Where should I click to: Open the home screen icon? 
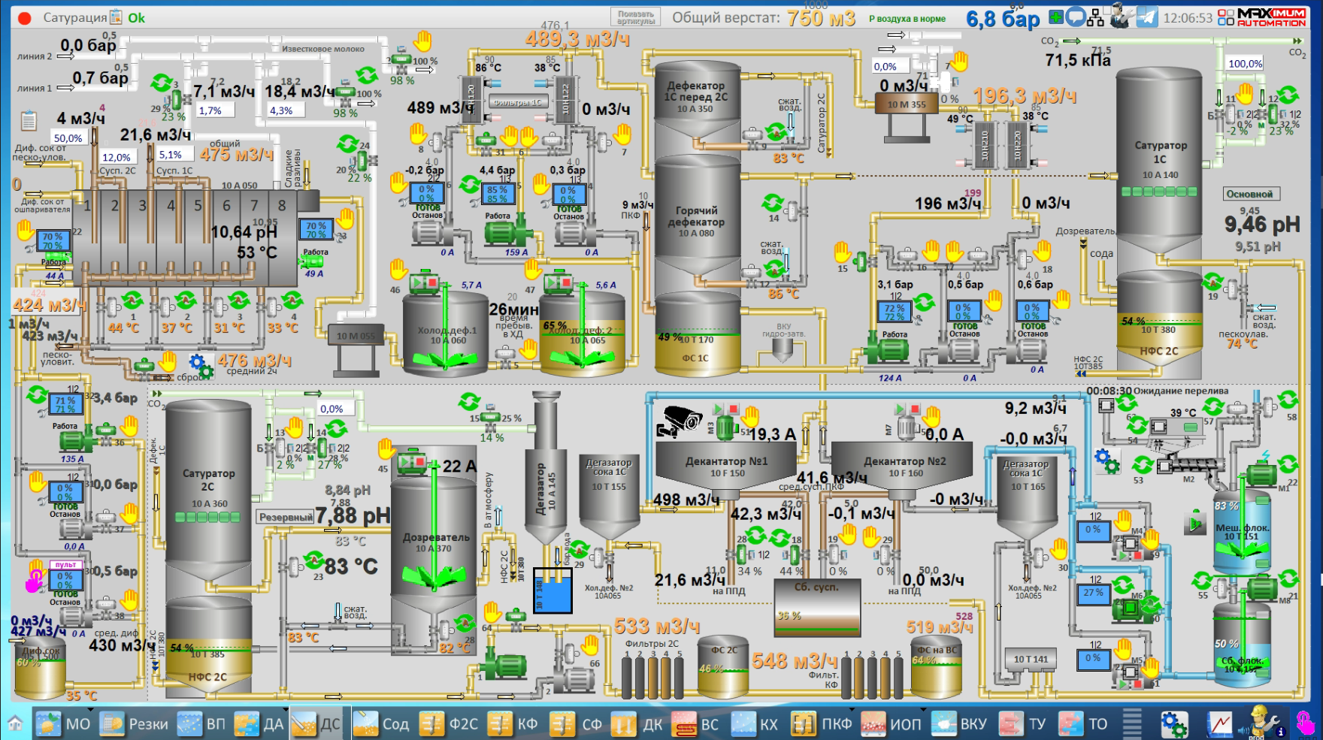click(x=15, y=724)
